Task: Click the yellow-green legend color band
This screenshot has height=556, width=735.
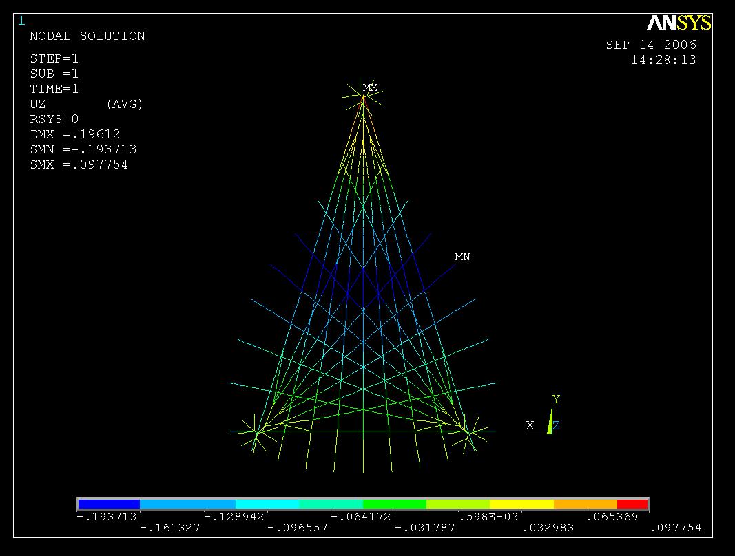Action: (x=458, y=504)
